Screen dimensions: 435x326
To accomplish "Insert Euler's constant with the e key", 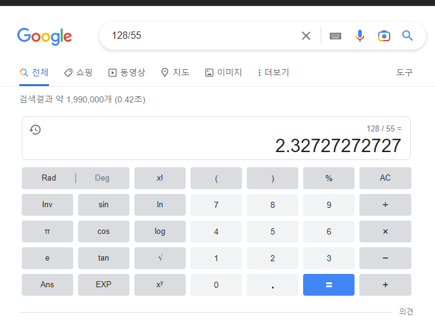I will (x=47, y=258).
